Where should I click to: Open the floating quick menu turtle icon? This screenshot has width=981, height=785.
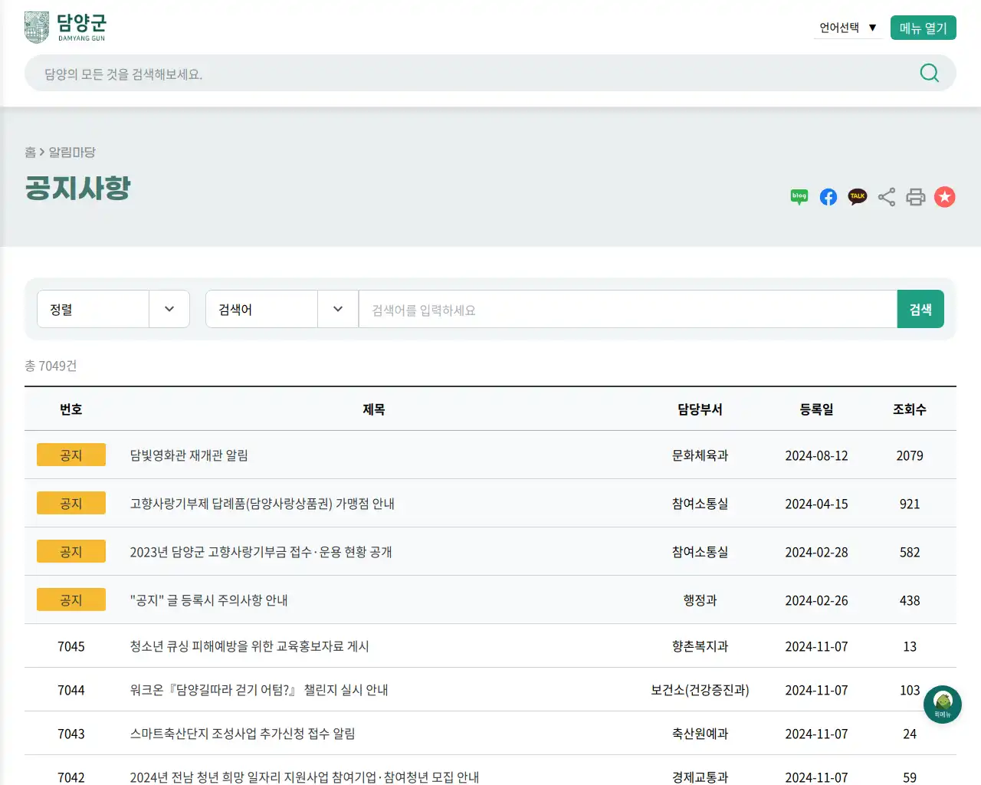(x=942, y=704)
